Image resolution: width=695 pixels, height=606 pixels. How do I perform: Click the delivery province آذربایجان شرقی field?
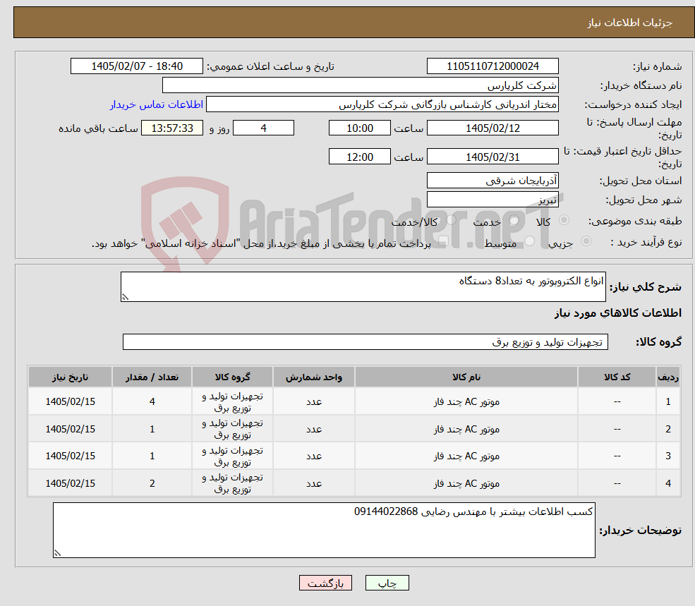tap(492, 181)
